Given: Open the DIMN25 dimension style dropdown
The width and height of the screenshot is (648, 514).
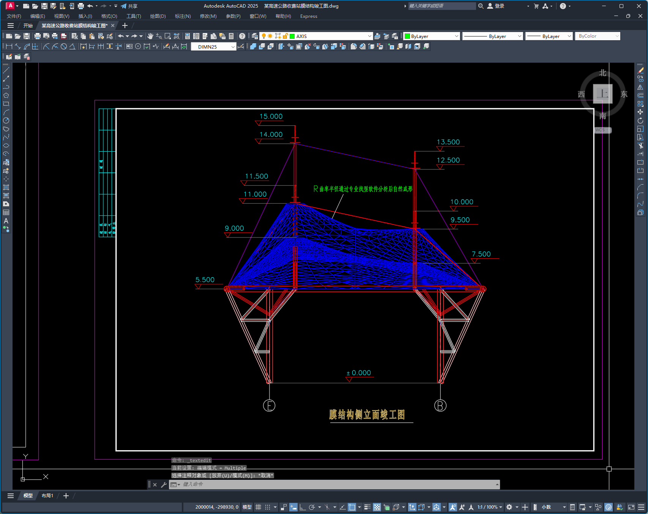Looking at the screenshot, I should point(233,47).
